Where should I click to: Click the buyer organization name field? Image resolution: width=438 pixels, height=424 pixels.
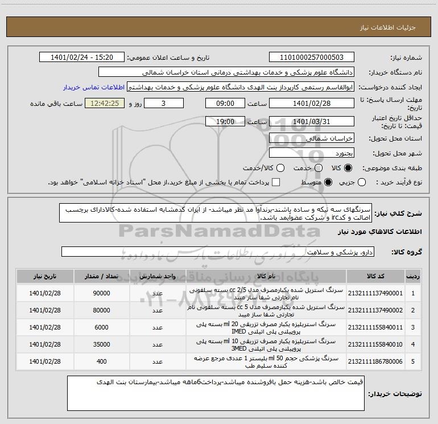tap(226, 72)
